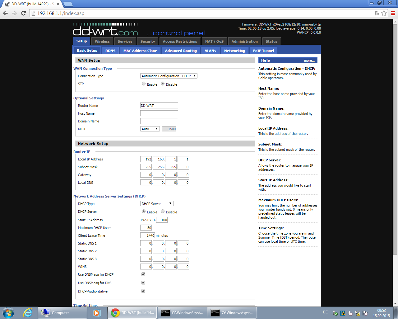Click the Maximum DHCP Users field
Screen dimensions: 398x319
point(146,228)
